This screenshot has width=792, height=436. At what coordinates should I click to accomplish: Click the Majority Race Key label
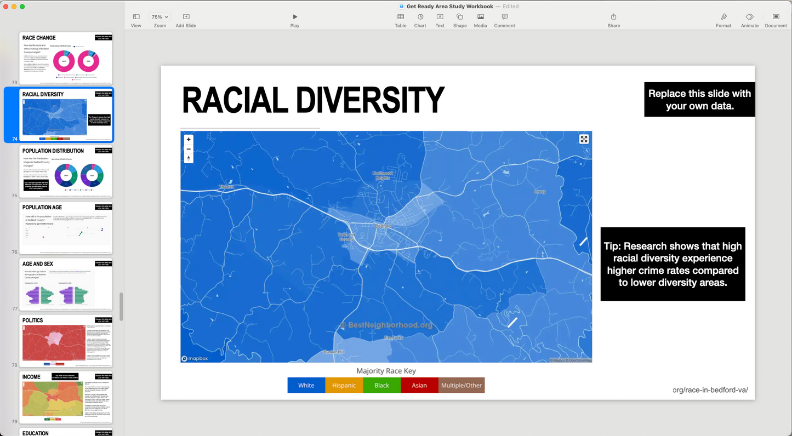click(x=386, y=371)
